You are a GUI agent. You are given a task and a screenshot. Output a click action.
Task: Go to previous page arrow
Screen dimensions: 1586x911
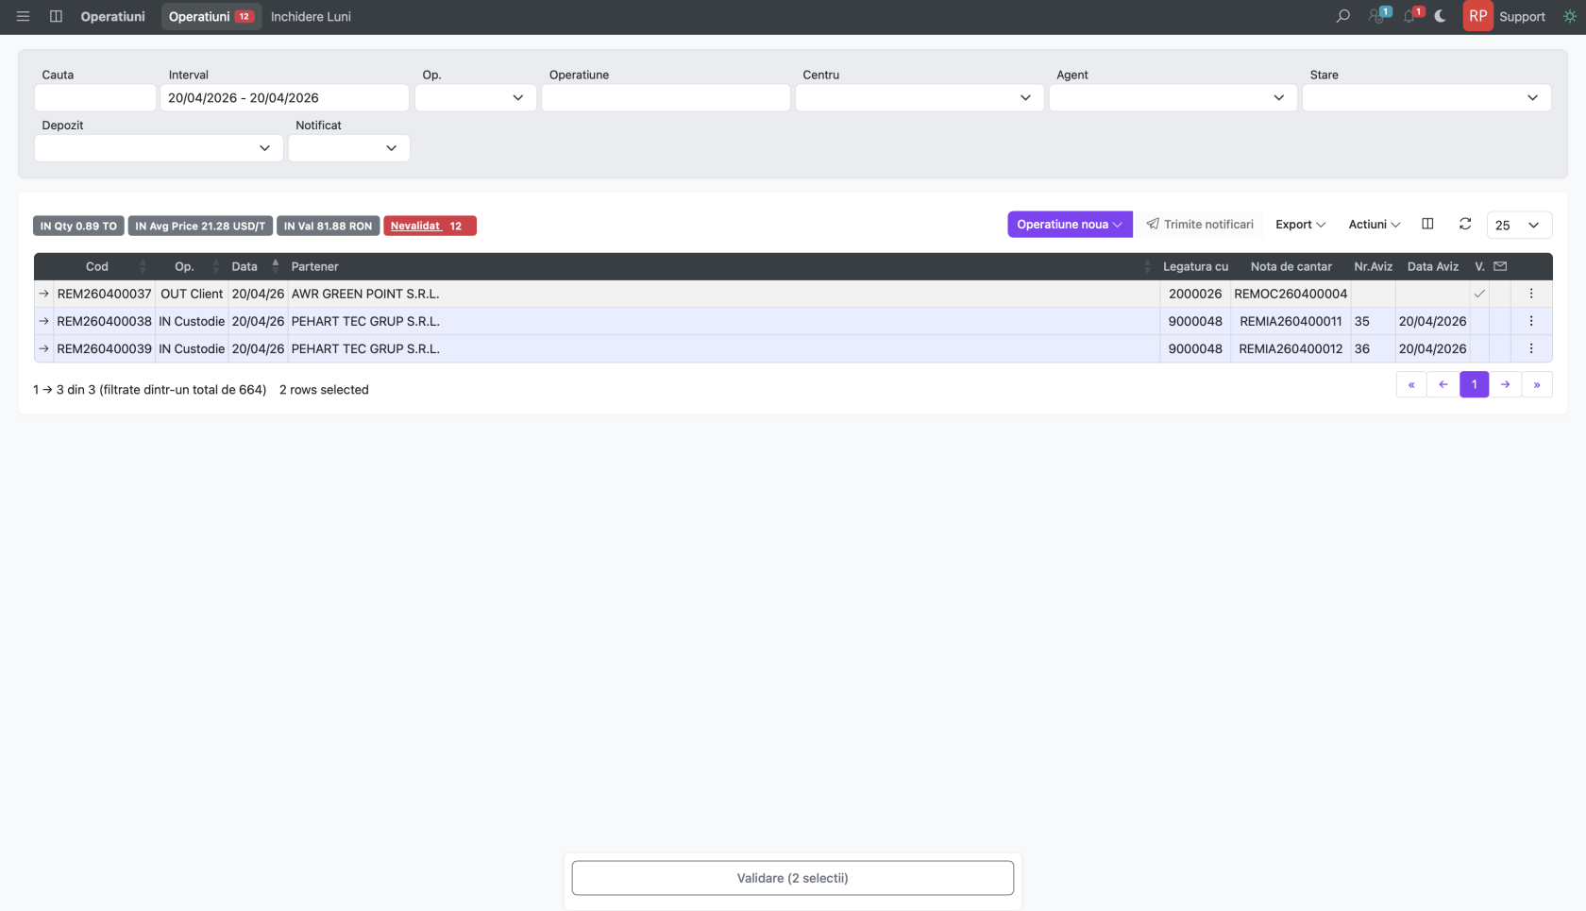pyautogui.click(x=1443, y=384)
